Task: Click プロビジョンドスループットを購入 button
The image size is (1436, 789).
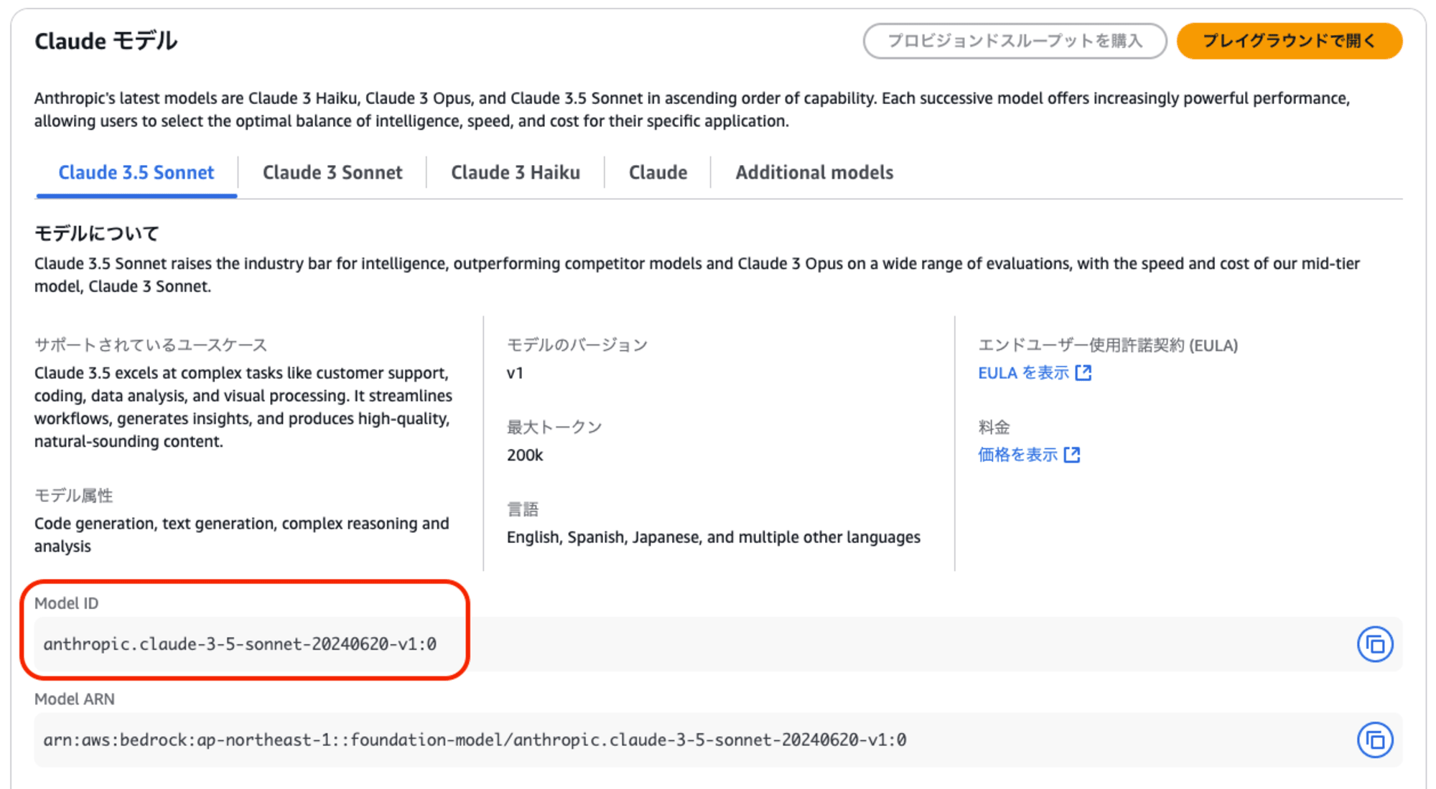Action: (1015, 41)
